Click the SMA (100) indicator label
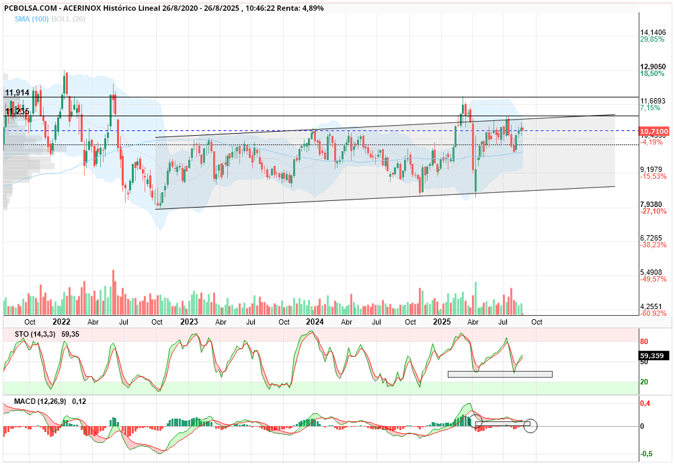Screen dimensions: 675x465 click(x=32, y=19)
